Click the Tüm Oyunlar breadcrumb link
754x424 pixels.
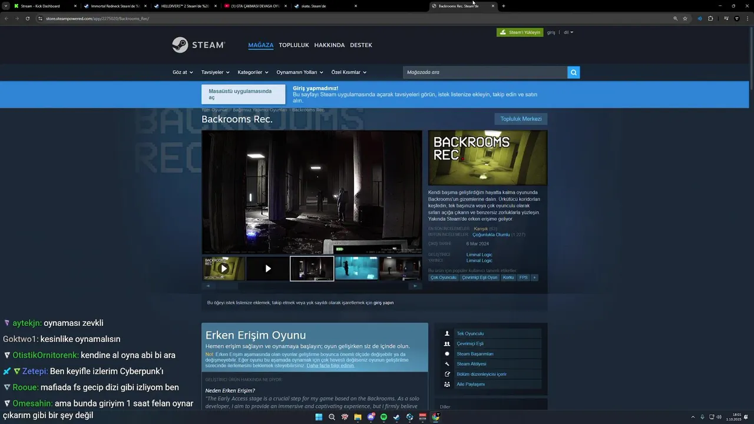(214, 110)
